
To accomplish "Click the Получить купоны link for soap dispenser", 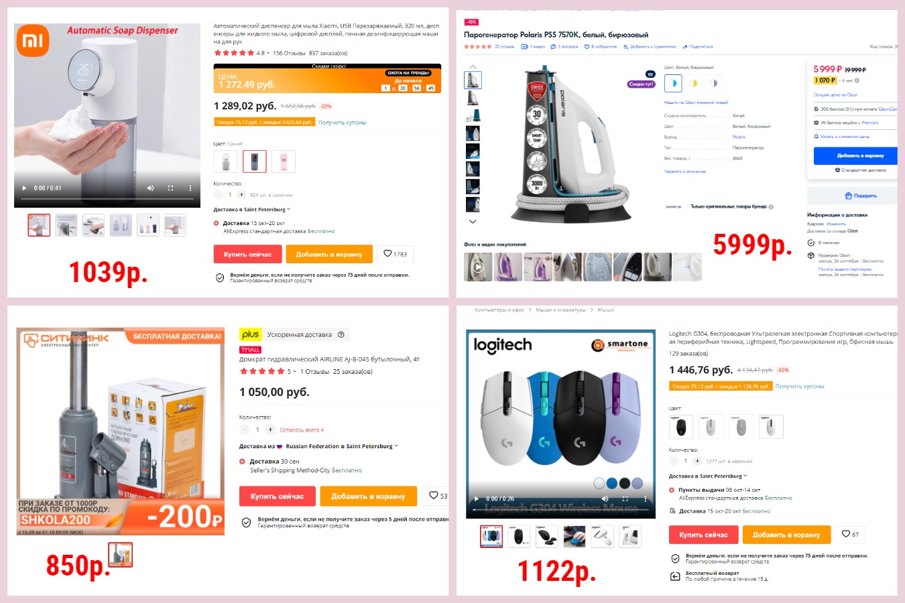I will click(x=342, y=123).
